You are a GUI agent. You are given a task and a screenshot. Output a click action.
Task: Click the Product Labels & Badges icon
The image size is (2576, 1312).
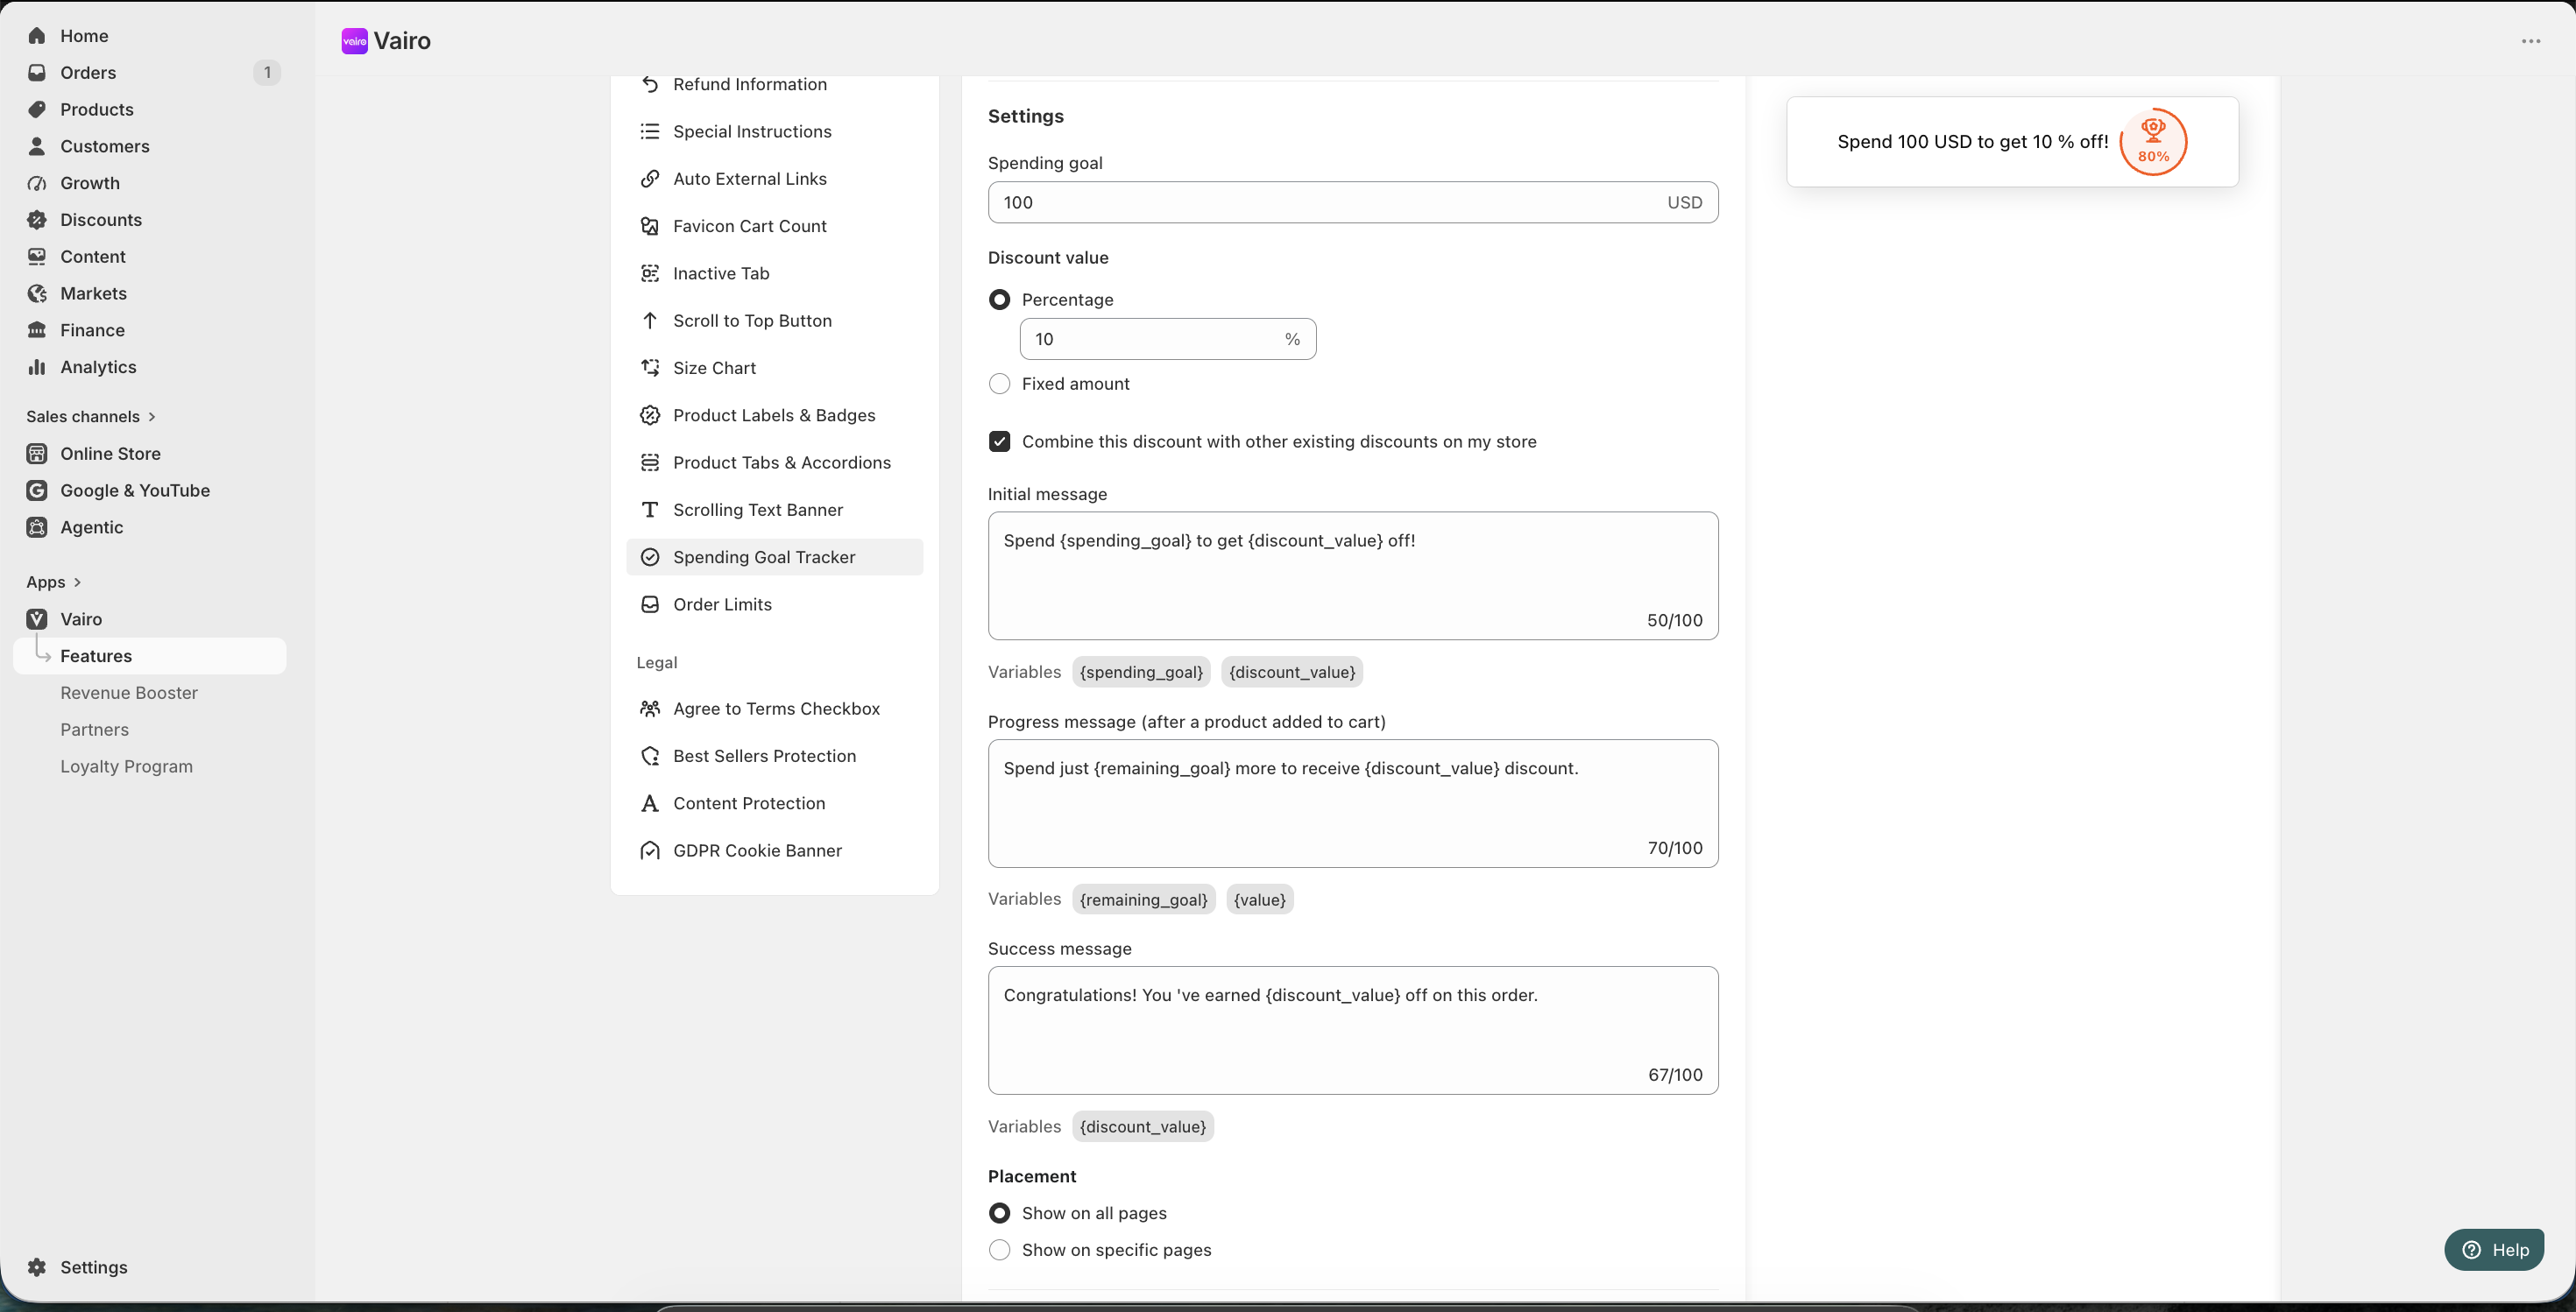coord(650,416)
